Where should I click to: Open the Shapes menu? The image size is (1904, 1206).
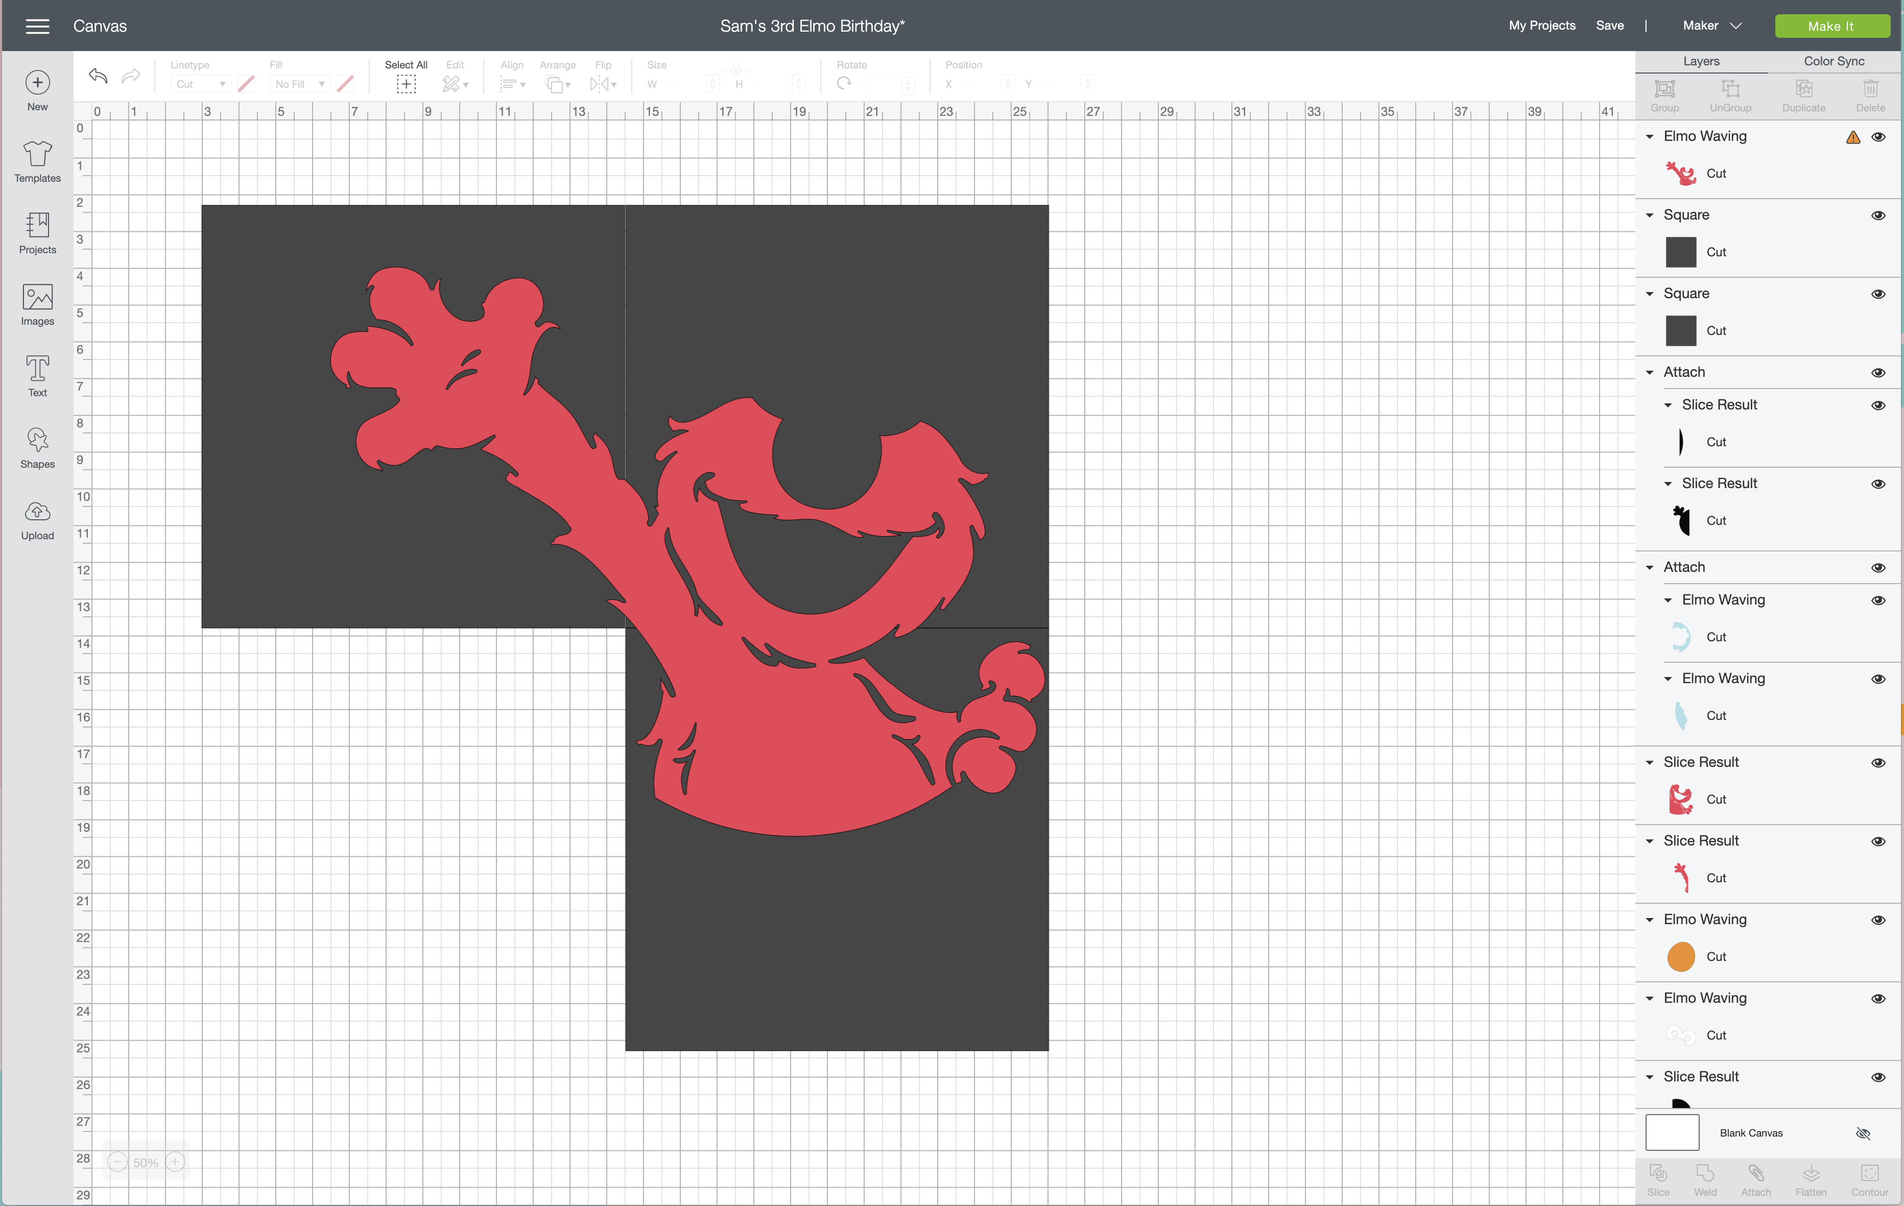tap(37, 447)
